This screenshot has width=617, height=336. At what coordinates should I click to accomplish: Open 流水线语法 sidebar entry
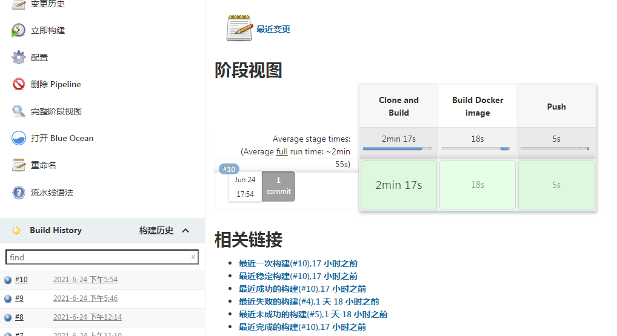pyautogui.click(x=52, y=193)
